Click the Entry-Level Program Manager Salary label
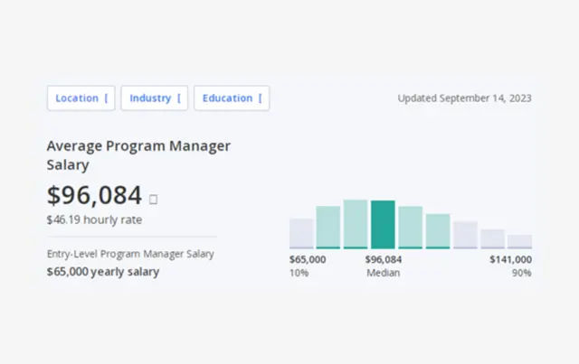 point(130,254)
